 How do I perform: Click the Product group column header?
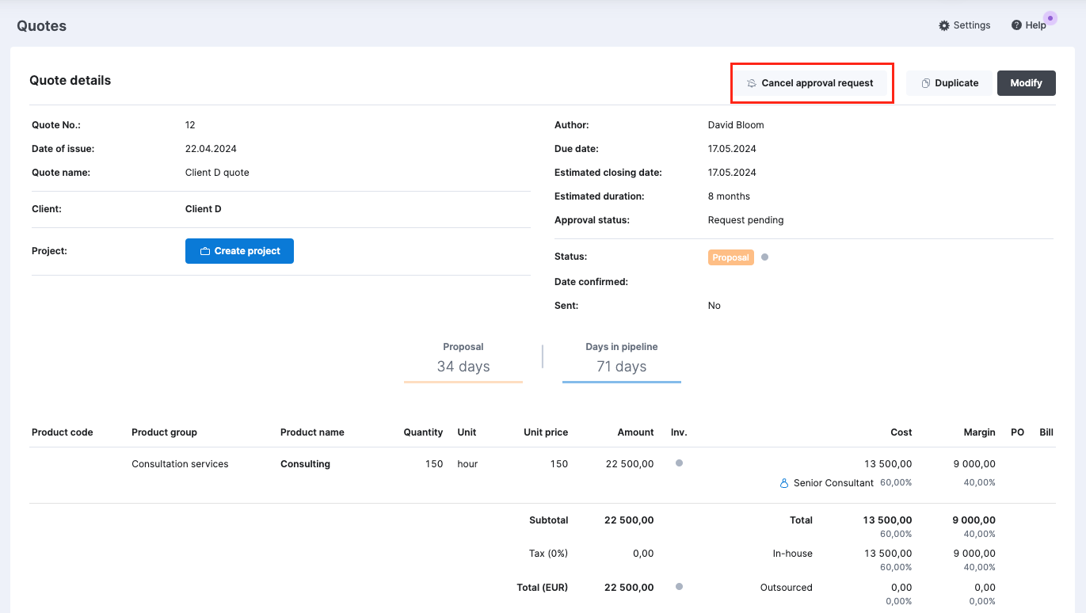point(164,432)
